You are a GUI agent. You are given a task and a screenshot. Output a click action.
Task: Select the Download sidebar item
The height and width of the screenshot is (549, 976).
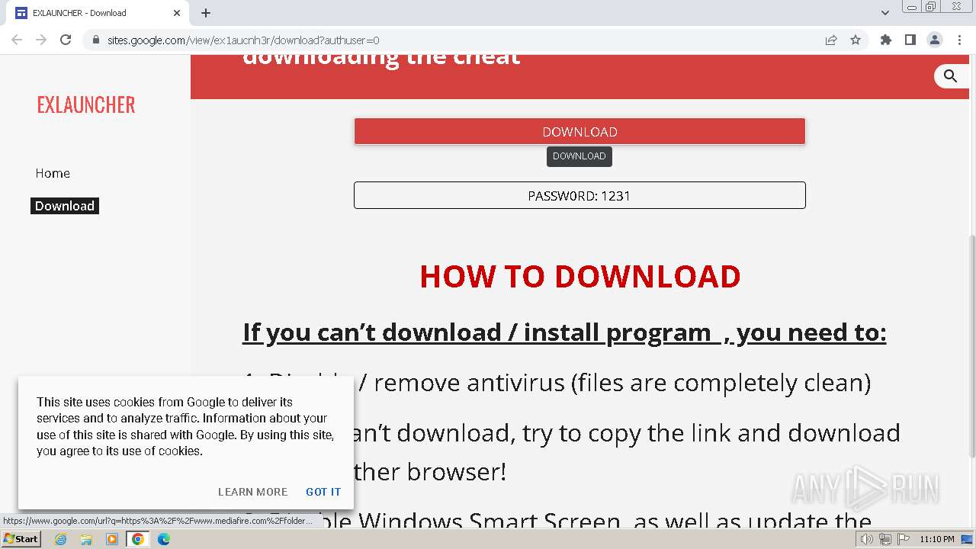[x=65, y=206]
